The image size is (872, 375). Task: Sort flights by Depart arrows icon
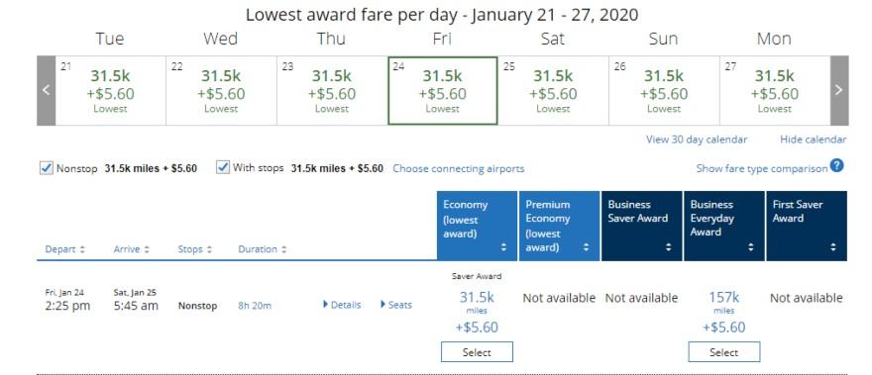coord(82,250)
